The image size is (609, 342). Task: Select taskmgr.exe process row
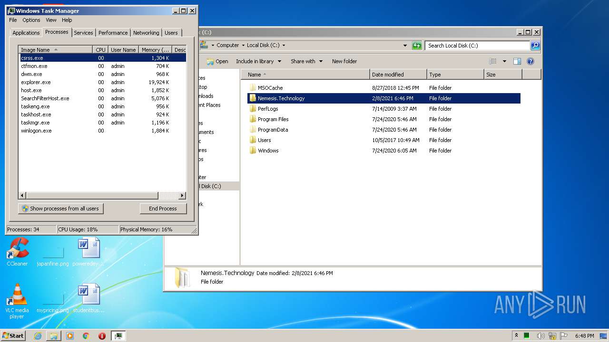[102, 123]
